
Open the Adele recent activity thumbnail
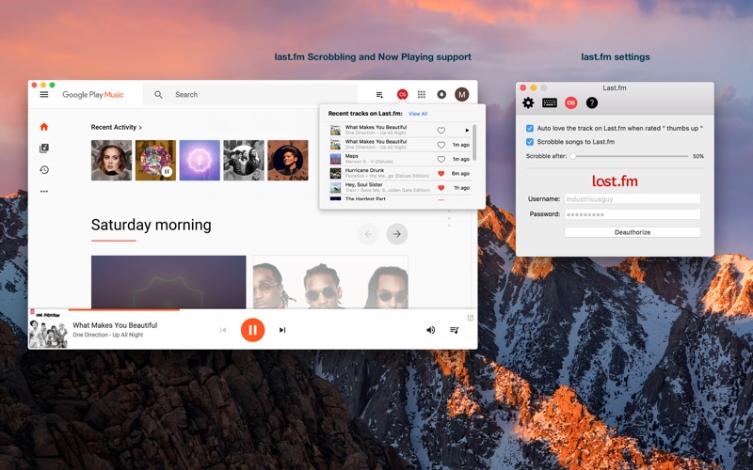[x=111, y=160]
